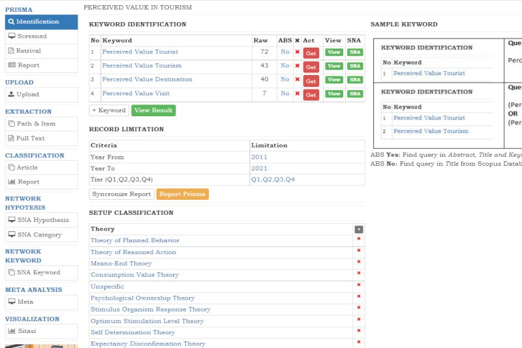Screen dimensions: 522x348
Task: Change the Year To value 2021
Action: point(259,168)
